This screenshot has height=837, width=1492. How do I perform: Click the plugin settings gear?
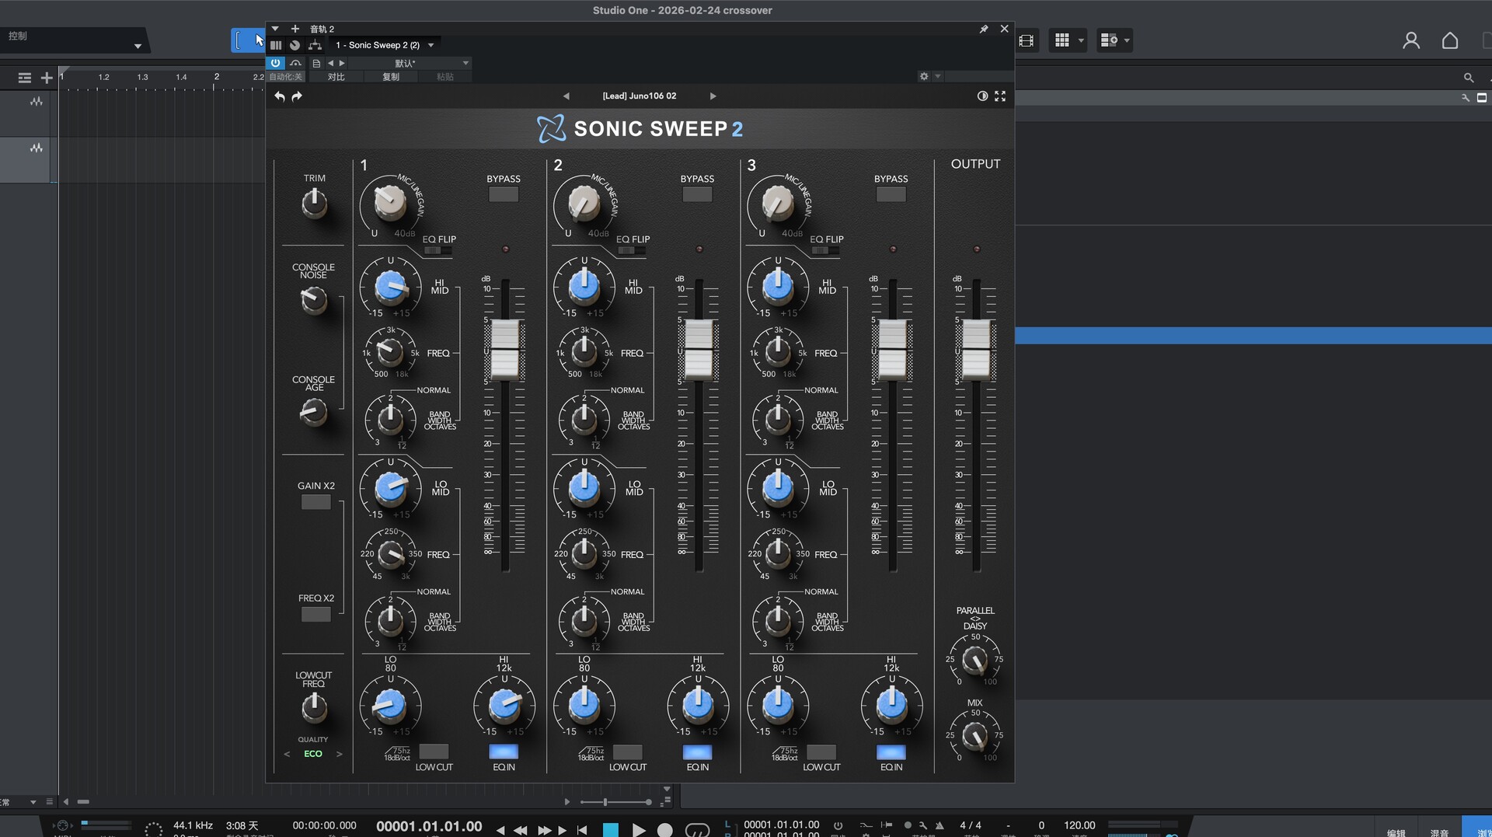pos(924,76)
